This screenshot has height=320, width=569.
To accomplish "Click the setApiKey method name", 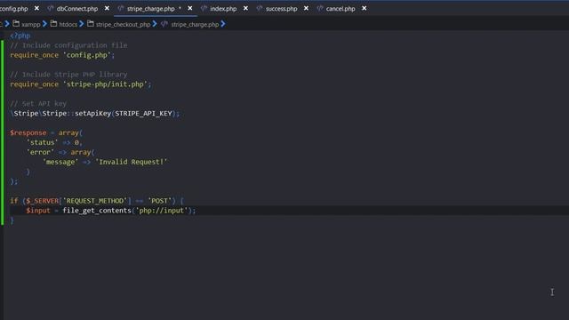I will click(92, 113).
